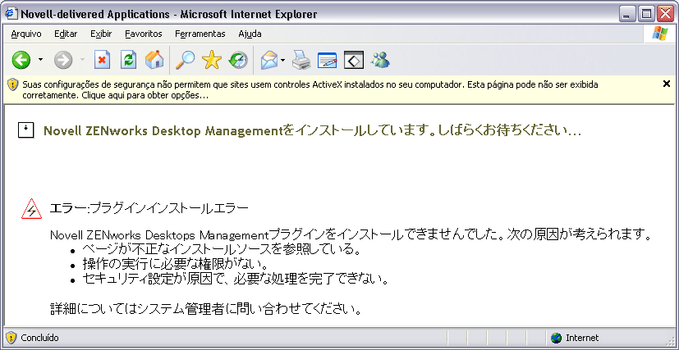
Task: Click the ページが不正なインストールソース bullet text
Action: 222,249
